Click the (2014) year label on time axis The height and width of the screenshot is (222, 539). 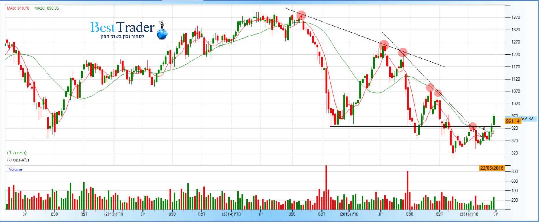tap(227, 214)
